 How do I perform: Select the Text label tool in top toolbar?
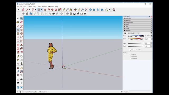[68, 10]
